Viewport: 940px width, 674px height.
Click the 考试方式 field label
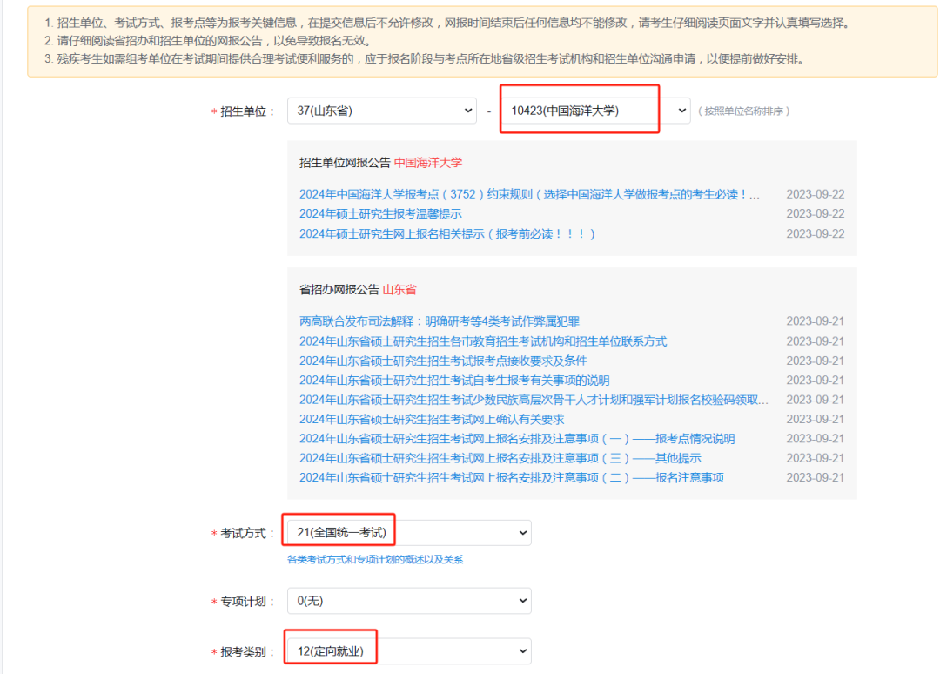(x=247, y=533)
